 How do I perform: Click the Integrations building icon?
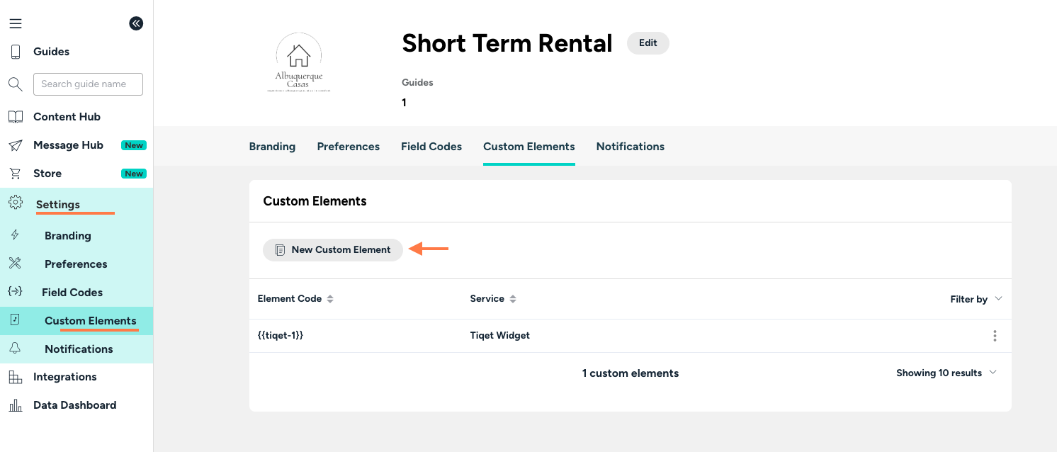(x=16, y=377)
